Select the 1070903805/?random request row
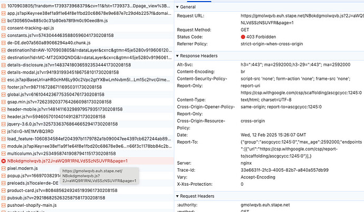 coord(87,6)
